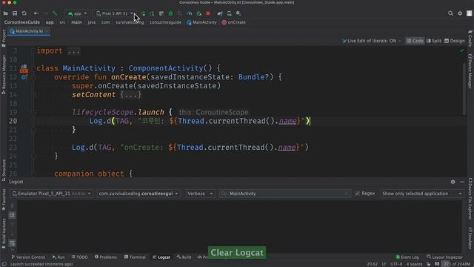Open Show only selected application dropdown

[421, 194]
